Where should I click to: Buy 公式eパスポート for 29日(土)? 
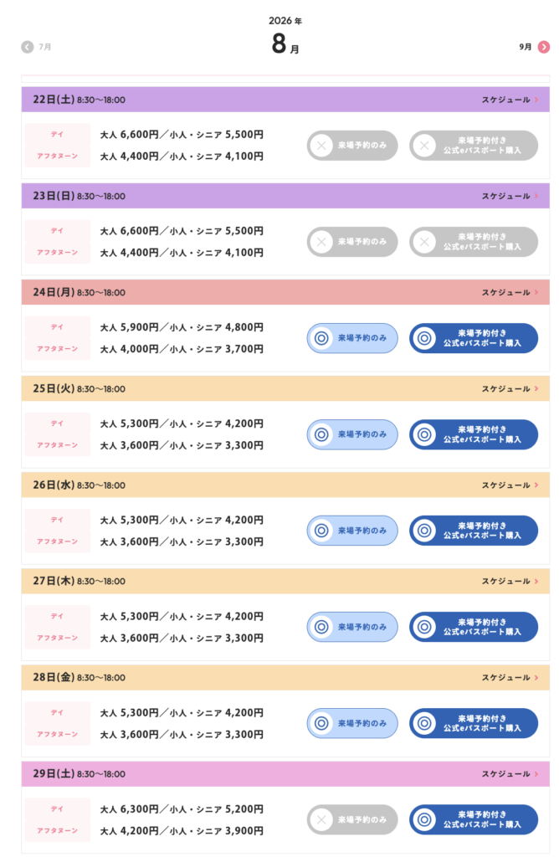tap(474, 820)
